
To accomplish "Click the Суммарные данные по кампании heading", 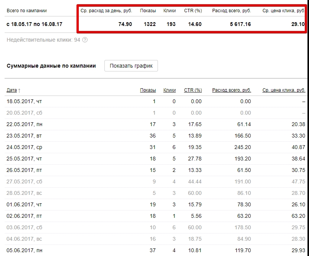I will pyautogui.click(x=51, y=66).
